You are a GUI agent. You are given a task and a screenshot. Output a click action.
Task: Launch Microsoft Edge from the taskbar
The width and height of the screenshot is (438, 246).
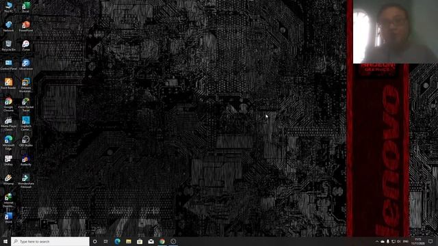point(117,241)
